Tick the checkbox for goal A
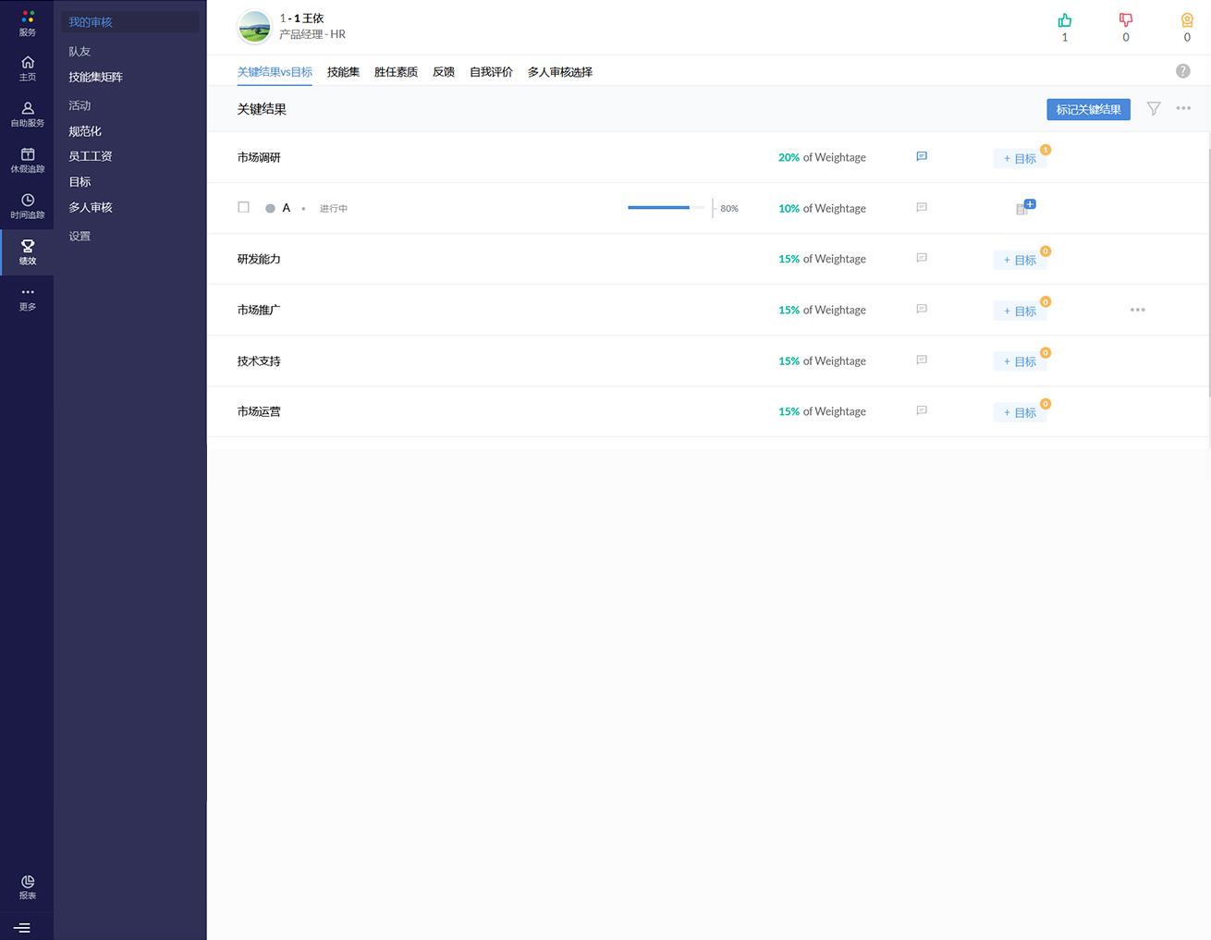 (244, 208)
